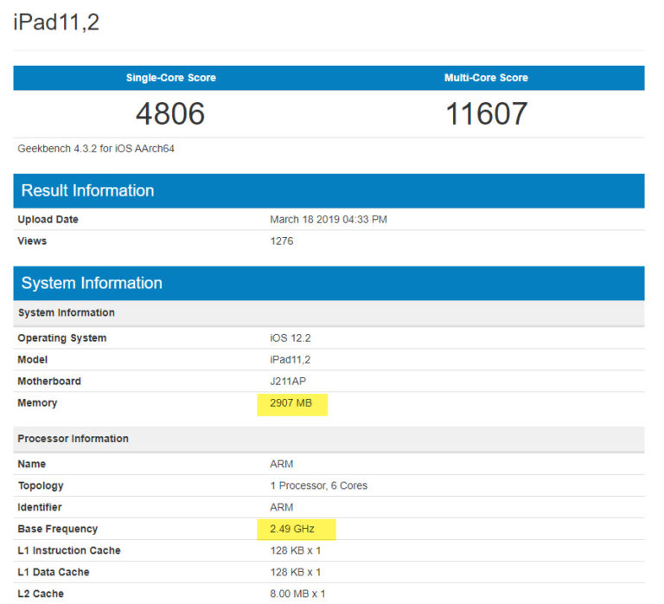Click the Processor Information subheader
The image size is (664, 604).
[329, 439]
